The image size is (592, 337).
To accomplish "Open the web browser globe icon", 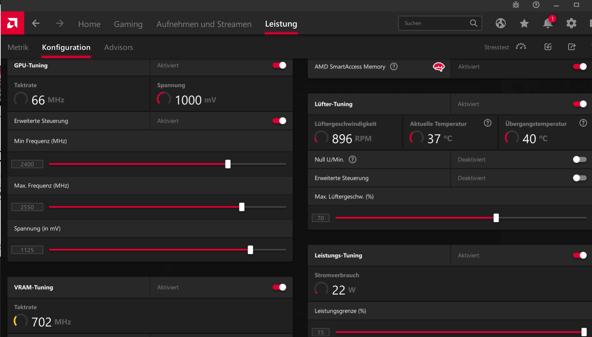I will point(501,23).
